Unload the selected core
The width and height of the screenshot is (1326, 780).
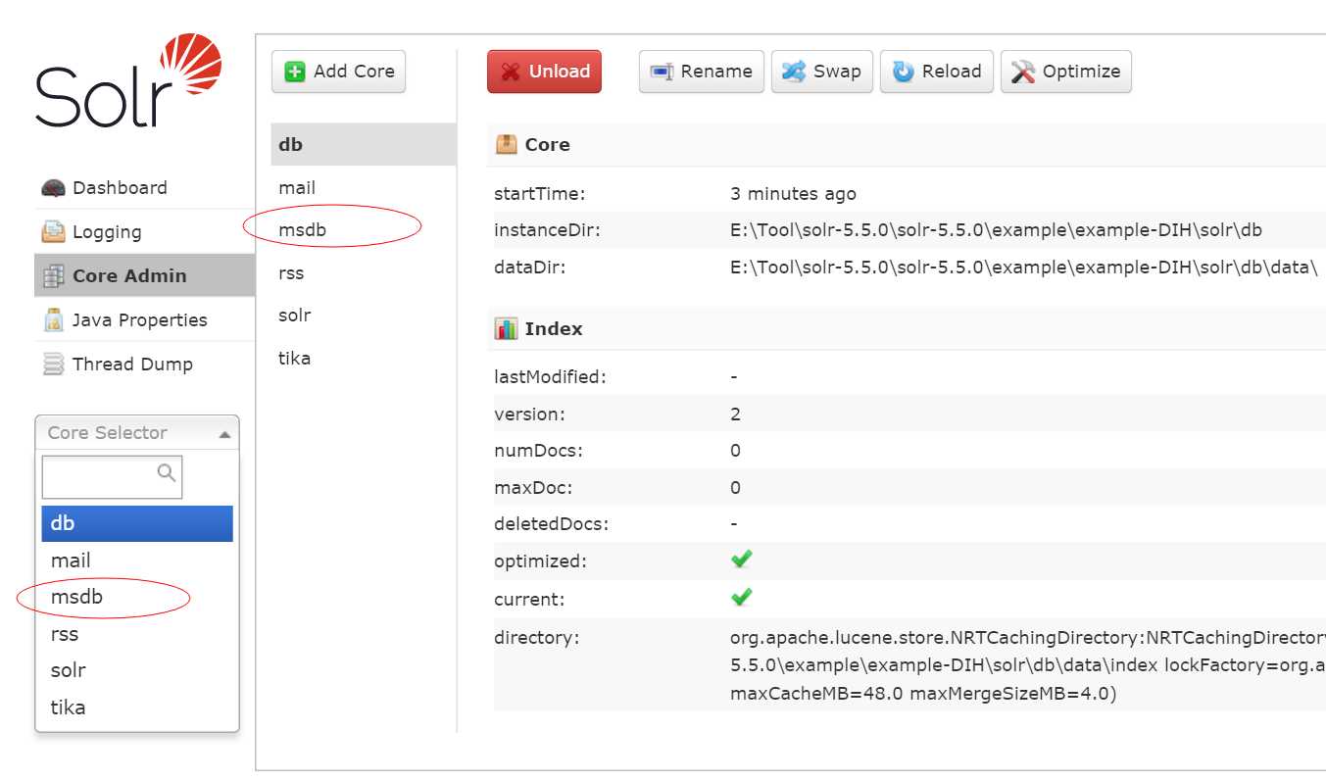tap(544, 72)
